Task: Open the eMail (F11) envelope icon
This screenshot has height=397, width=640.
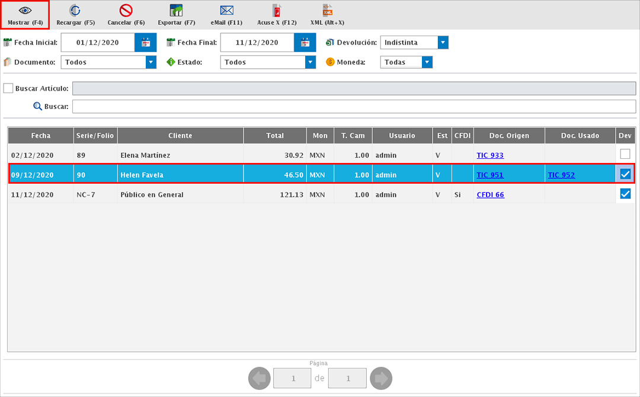Action: pyautogui.click(x=226, y=11)
